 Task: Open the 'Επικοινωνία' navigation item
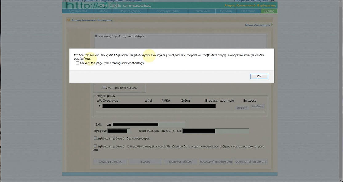pyautogui.click(x=202, y=11)
